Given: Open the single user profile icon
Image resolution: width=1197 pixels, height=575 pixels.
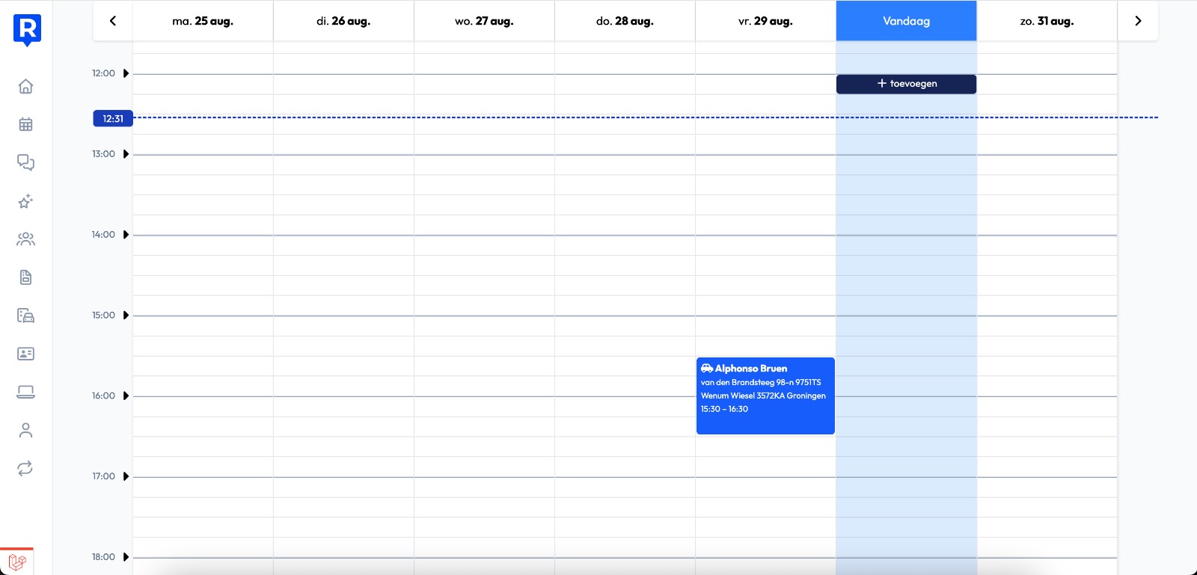Looking at the screenshot, I should tap(25, 430).
